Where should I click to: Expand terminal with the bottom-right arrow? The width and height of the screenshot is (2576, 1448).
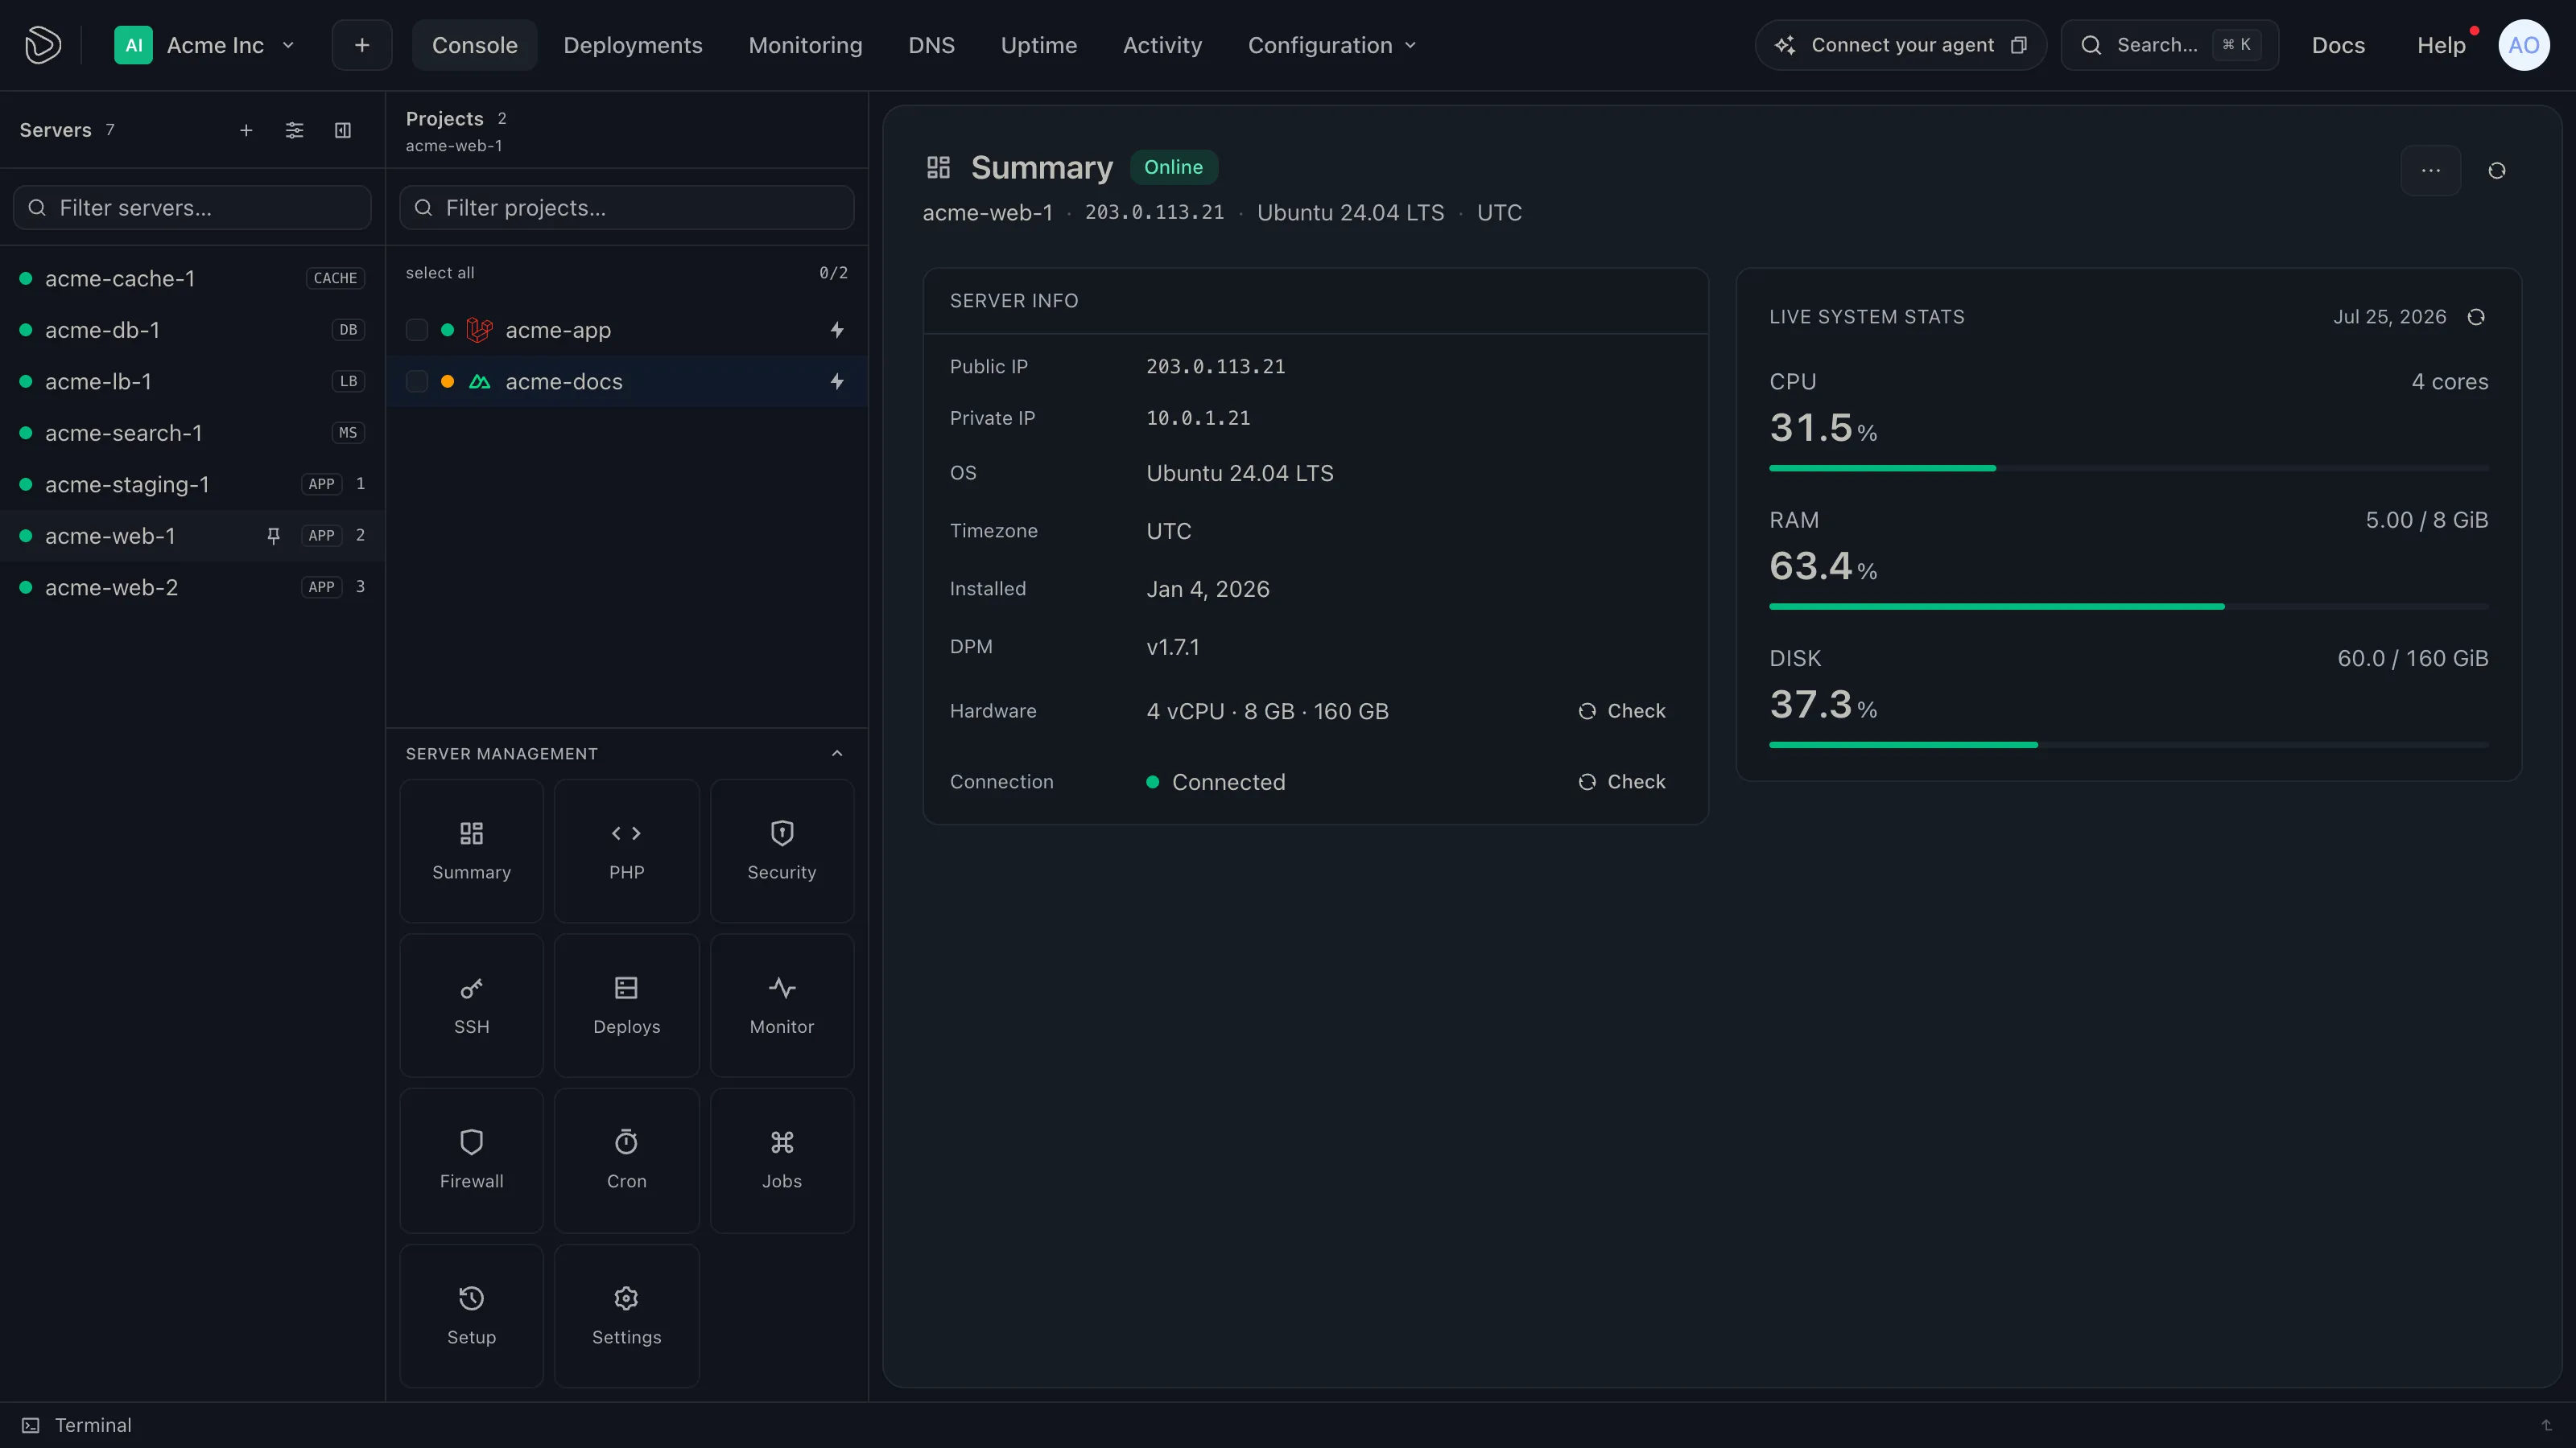click(2546, 1425)
